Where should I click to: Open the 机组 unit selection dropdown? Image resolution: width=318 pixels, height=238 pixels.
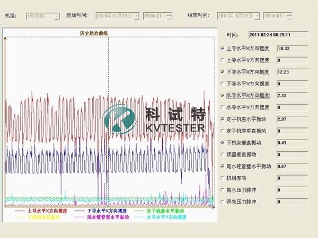coord(57,16)
